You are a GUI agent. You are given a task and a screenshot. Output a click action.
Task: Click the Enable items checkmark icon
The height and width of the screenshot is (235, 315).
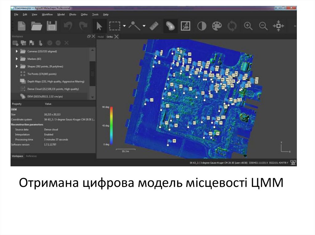[x=50, y=43]
